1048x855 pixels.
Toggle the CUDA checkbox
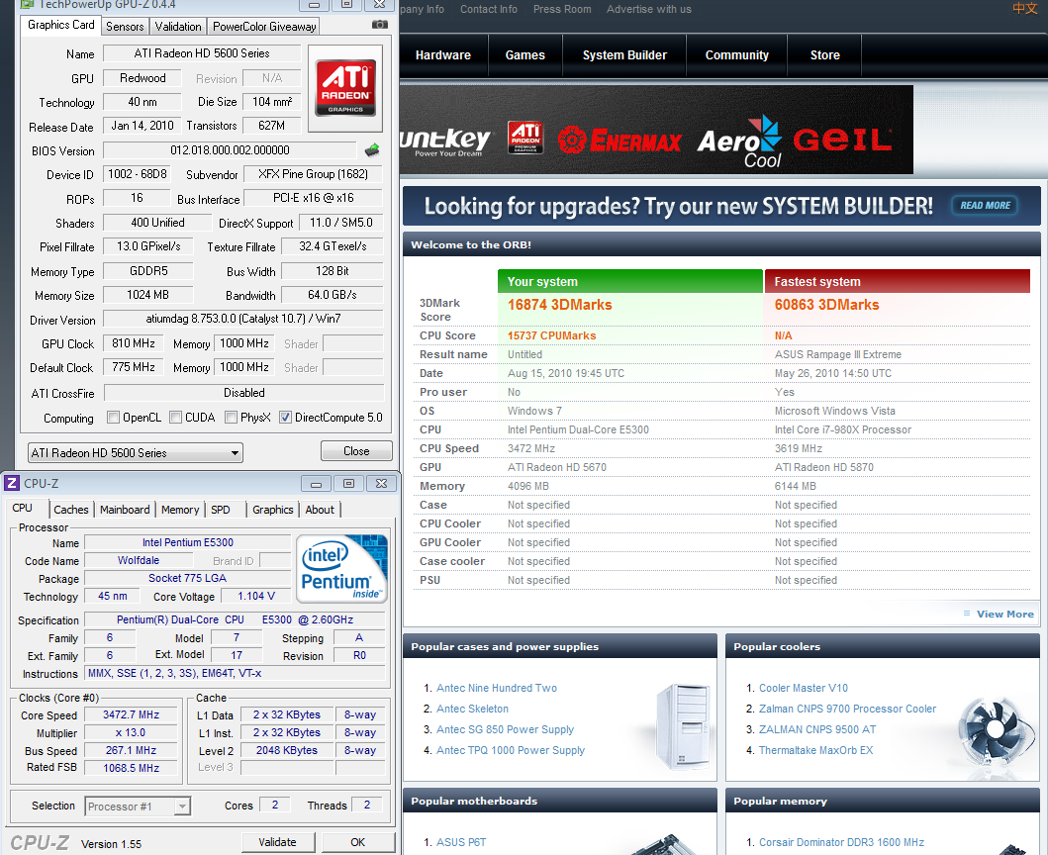176,418
